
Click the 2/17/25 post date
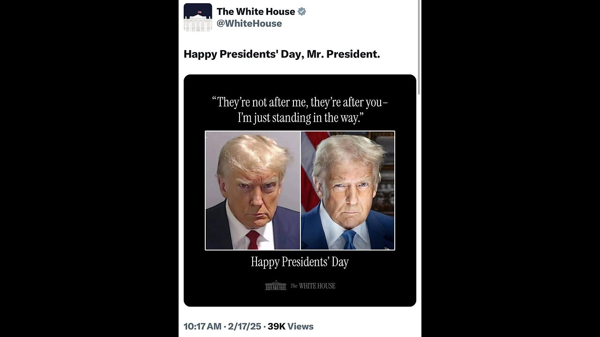coord(244,327)
